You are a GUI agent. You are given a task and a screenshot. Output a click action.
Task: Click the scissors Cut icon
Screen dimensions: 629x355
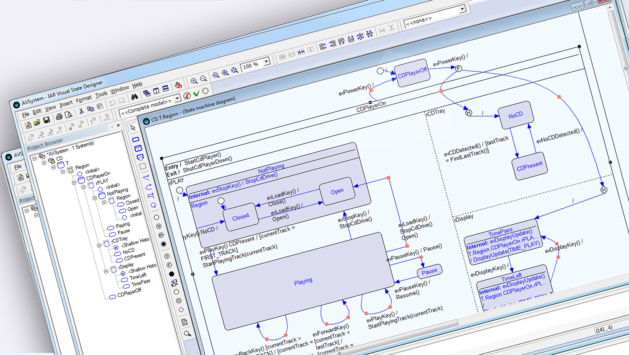click(x=81, y=111)
